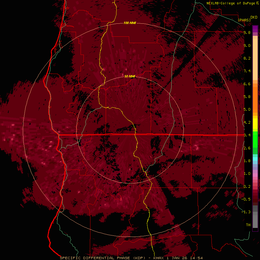Viewport: 260px width, 260px height.
Task: Click the 1 JAN 26 date in caption
Action: pos(177,258)
